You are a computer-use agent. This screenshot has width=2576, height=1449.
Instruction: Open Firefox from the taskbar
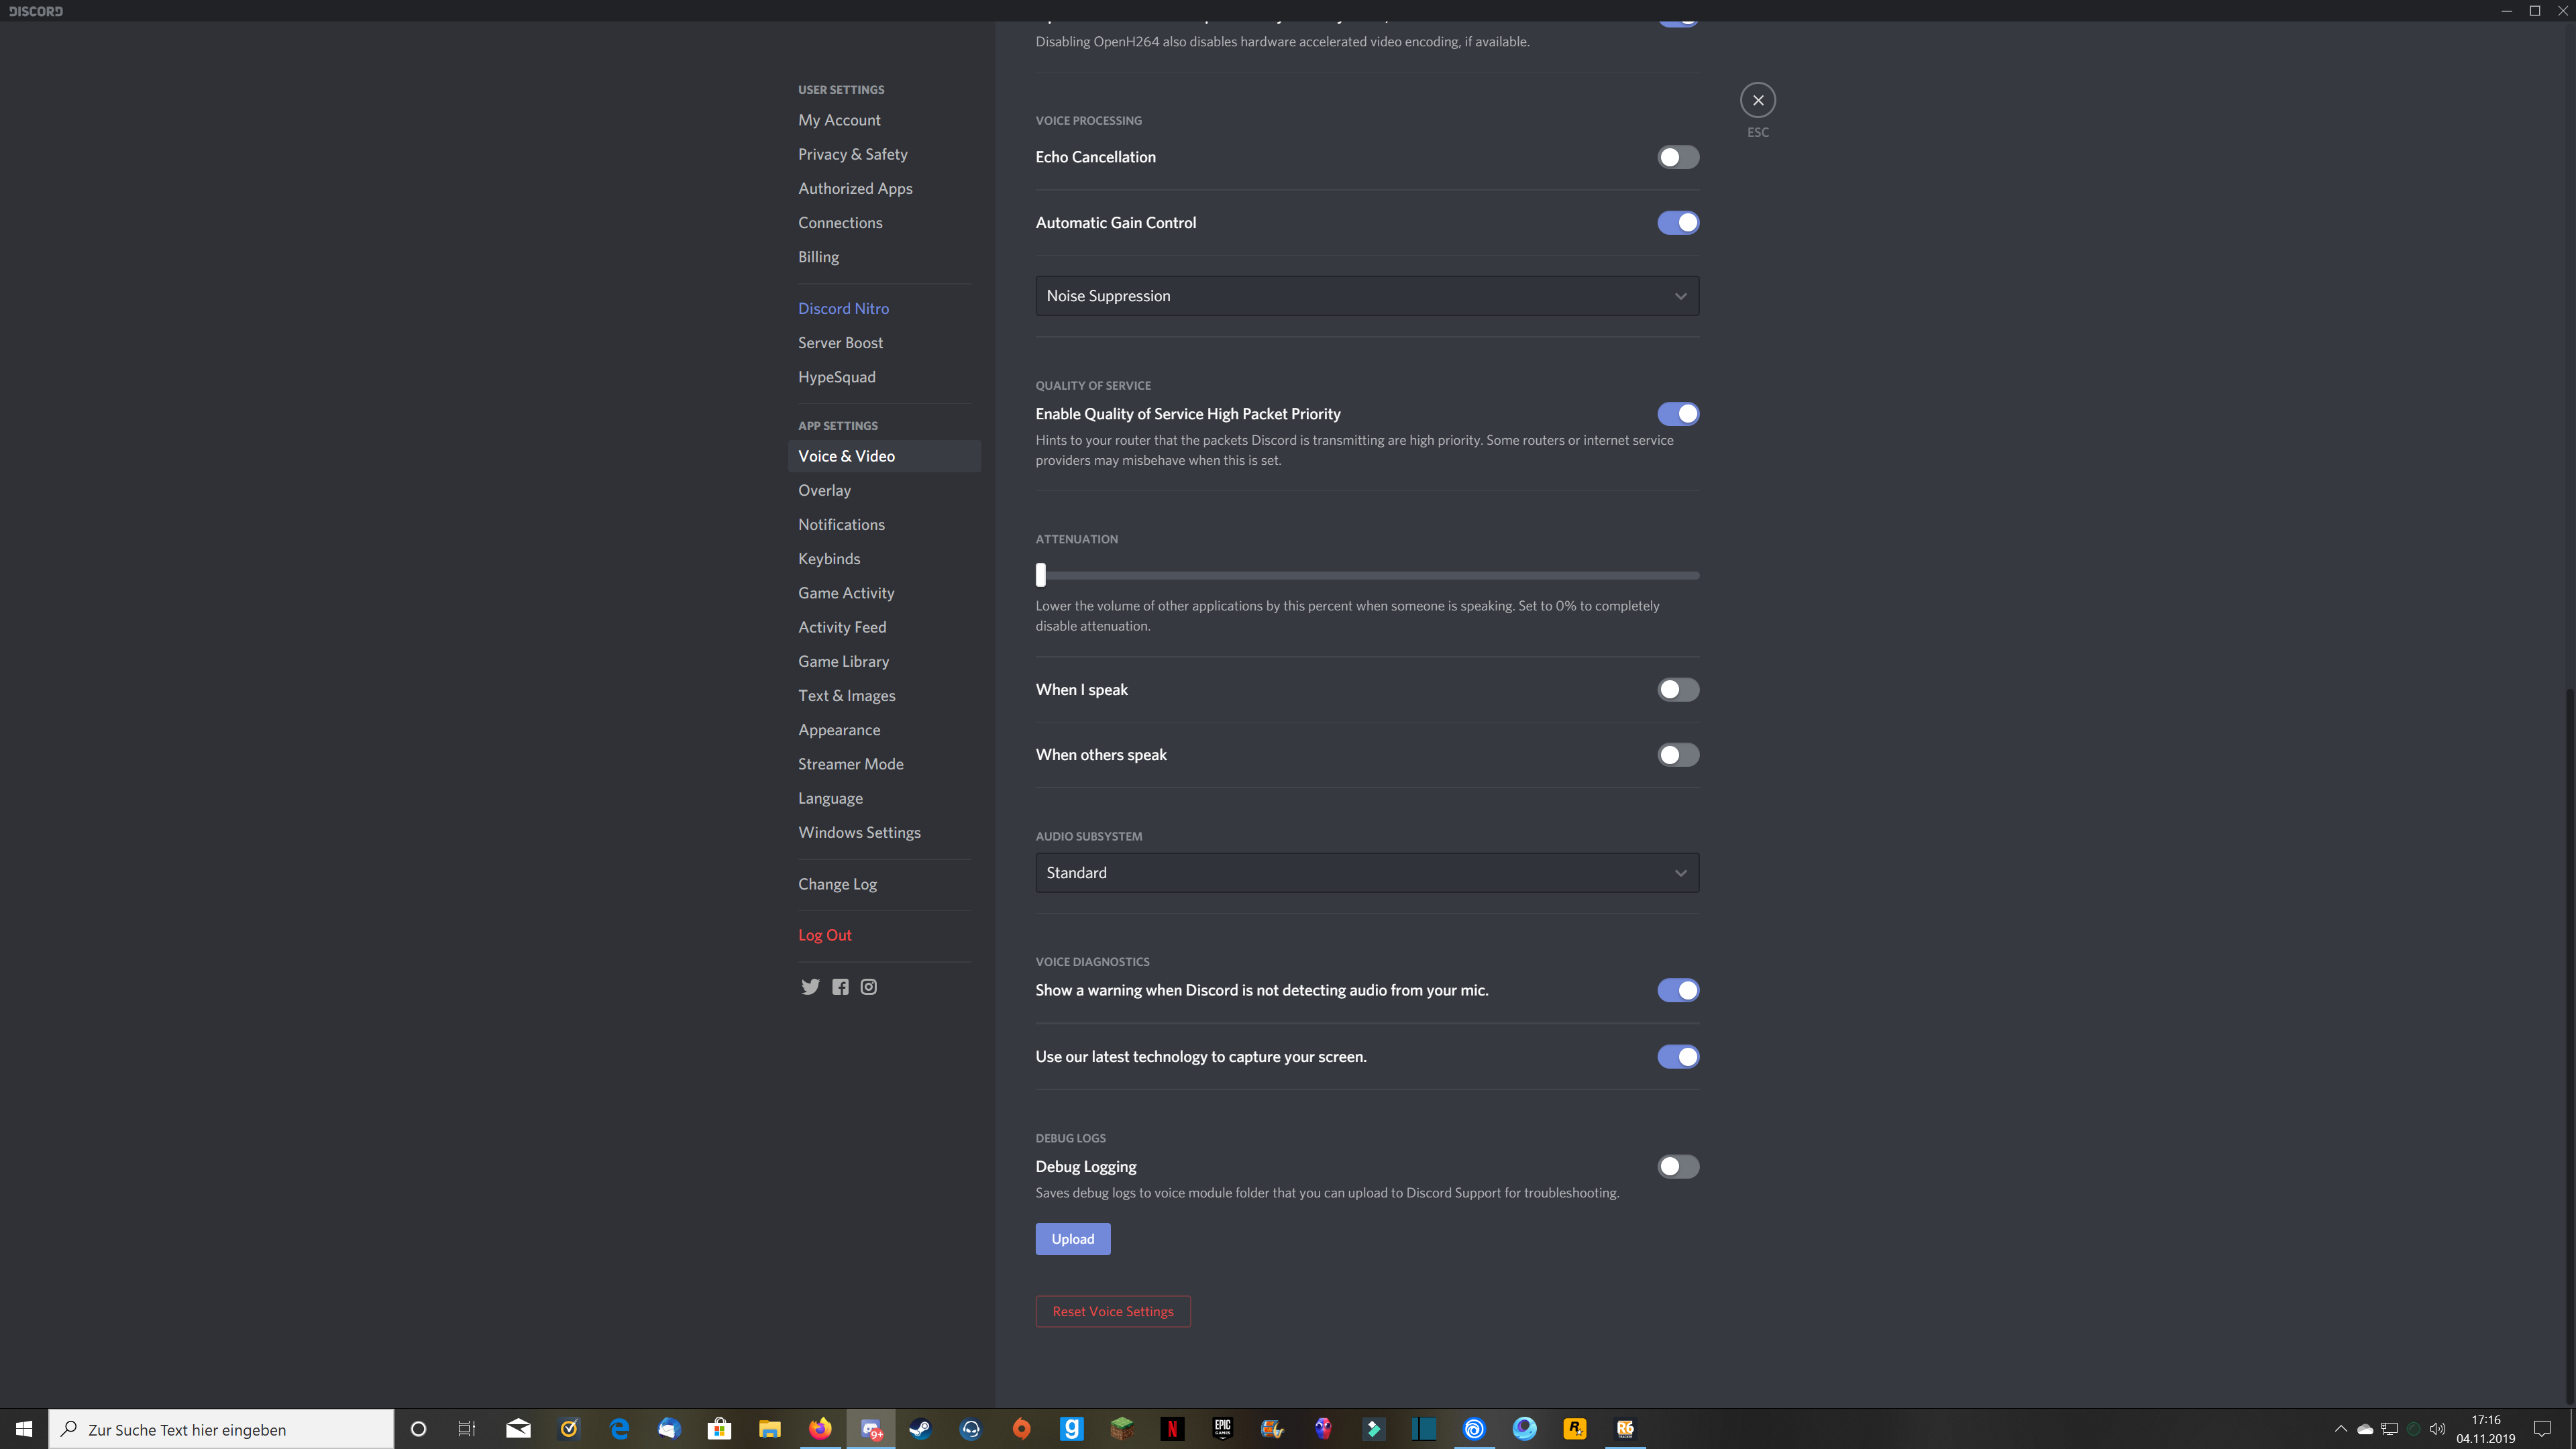[820, 1428]
